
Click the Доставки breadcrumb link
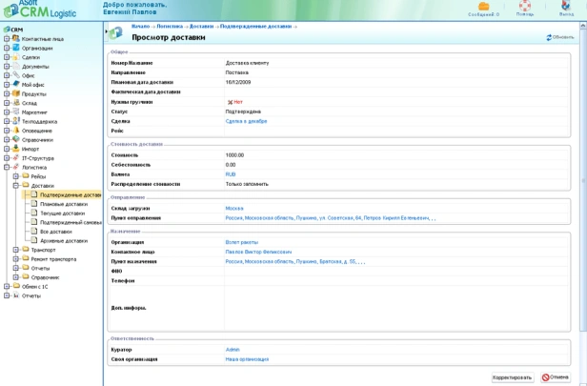201,27
